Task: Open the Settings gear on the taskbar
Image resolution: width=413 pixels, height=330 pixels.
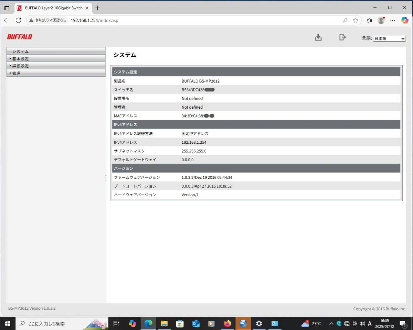Action: 259,323
